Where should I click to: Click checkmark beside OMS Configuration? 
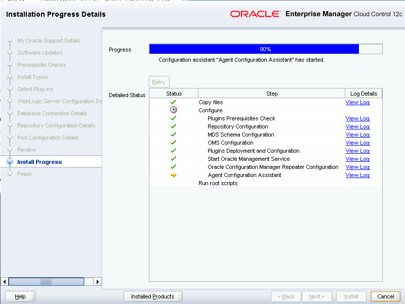173,143
